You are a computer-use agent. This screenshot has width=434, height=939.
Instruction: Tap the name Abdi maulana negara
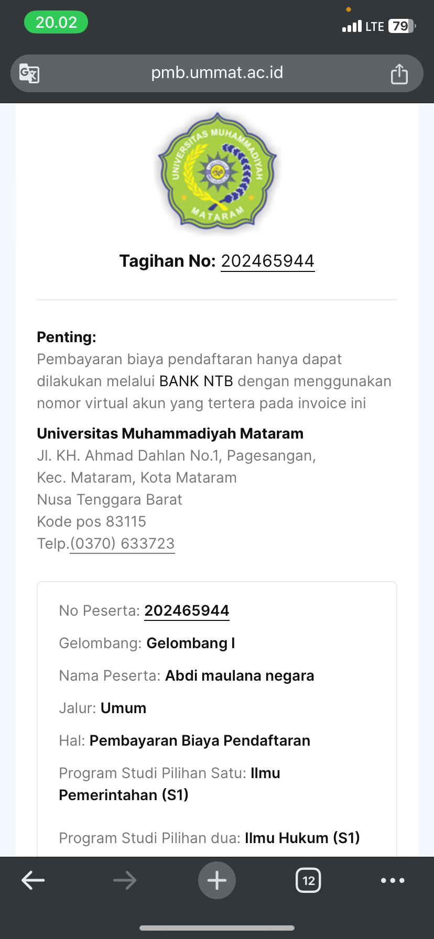click(x=240, y=675)
